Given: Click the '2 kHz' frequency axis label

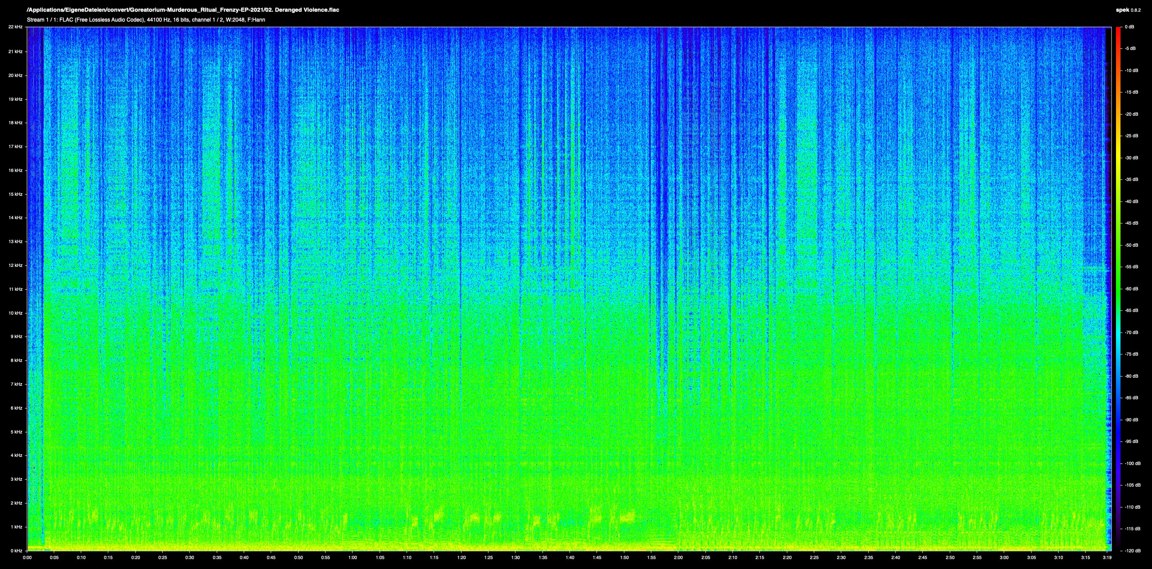Looking at the screenshot, I should (x=16, y=503).
